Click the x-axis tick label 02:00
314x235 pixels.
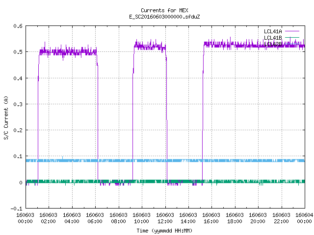pyautogui.click(x=48, y=221)
